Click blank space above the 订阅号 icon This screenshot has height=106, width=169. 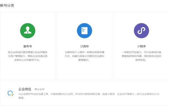[x=84, y=17]
